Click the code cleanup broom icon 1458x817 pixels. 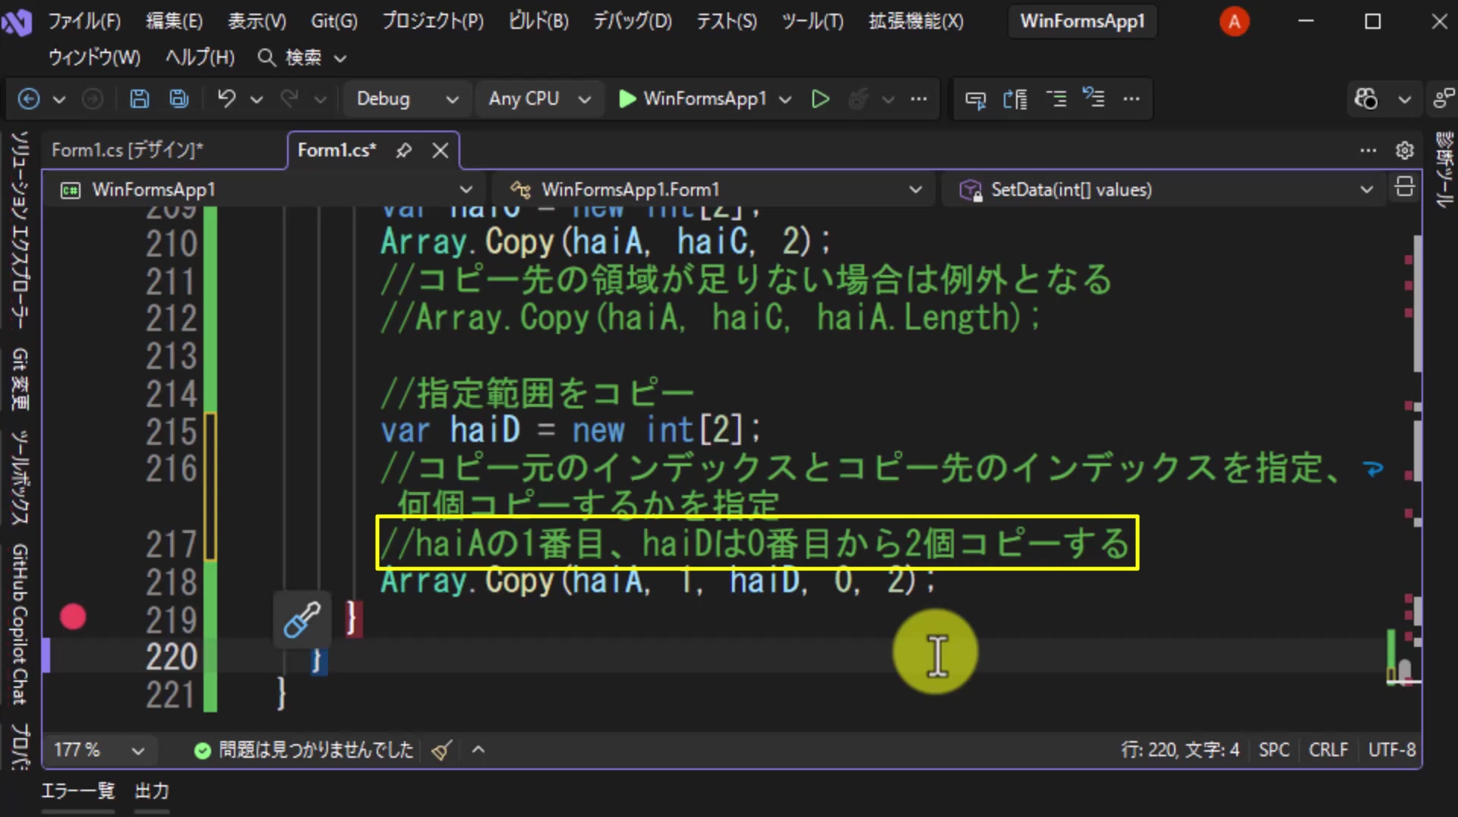coord(442,750)
